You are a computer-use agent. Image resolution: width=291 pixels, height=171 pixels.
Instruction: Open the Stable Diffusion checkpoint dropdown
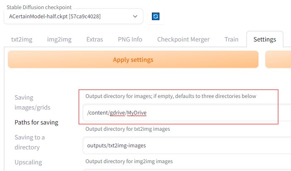pos(73,16)
